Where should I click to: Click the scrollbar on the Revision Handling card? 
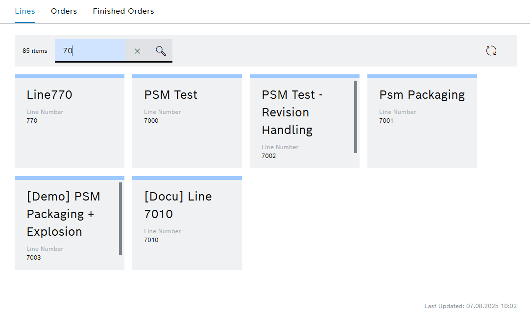(x=356, y=117)
